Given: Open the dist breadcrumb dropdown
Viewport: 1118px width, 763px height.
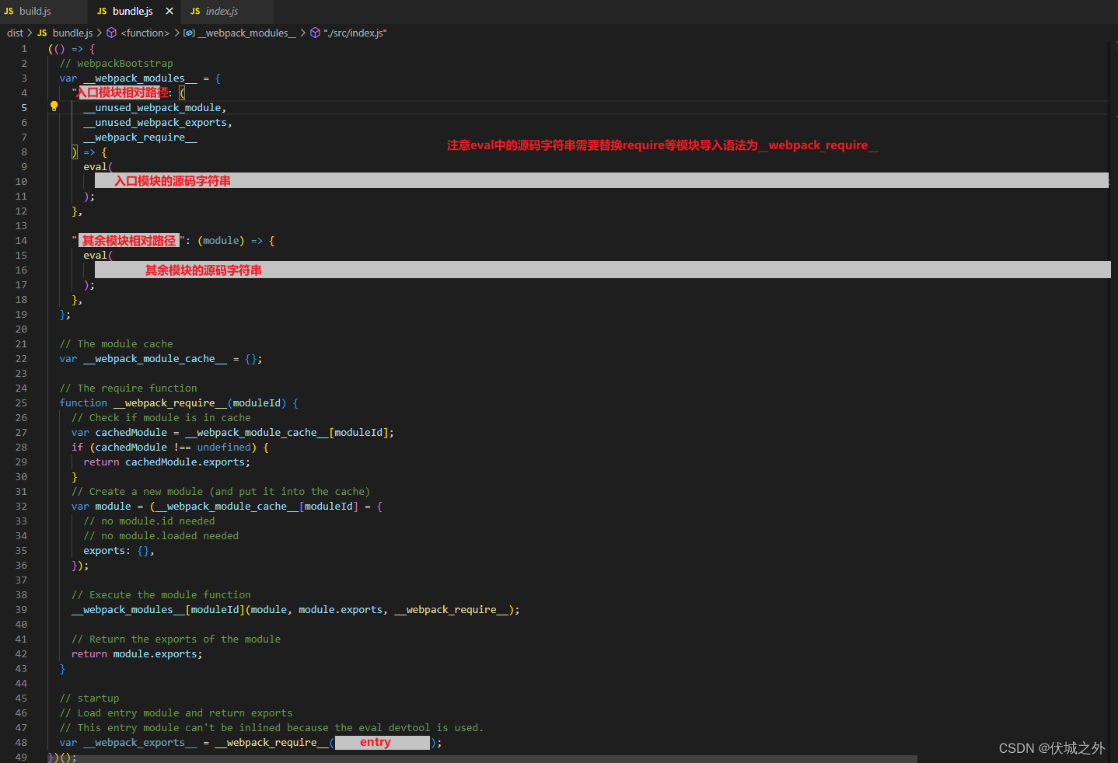Looking at the screenshot, I should tap(14, 33).
